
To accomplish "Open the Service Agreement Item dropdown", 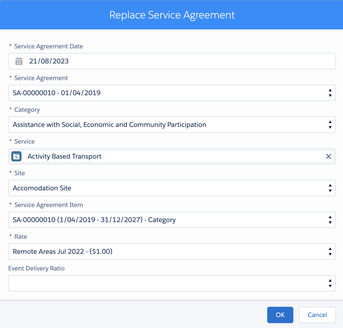I will [172, 220].
